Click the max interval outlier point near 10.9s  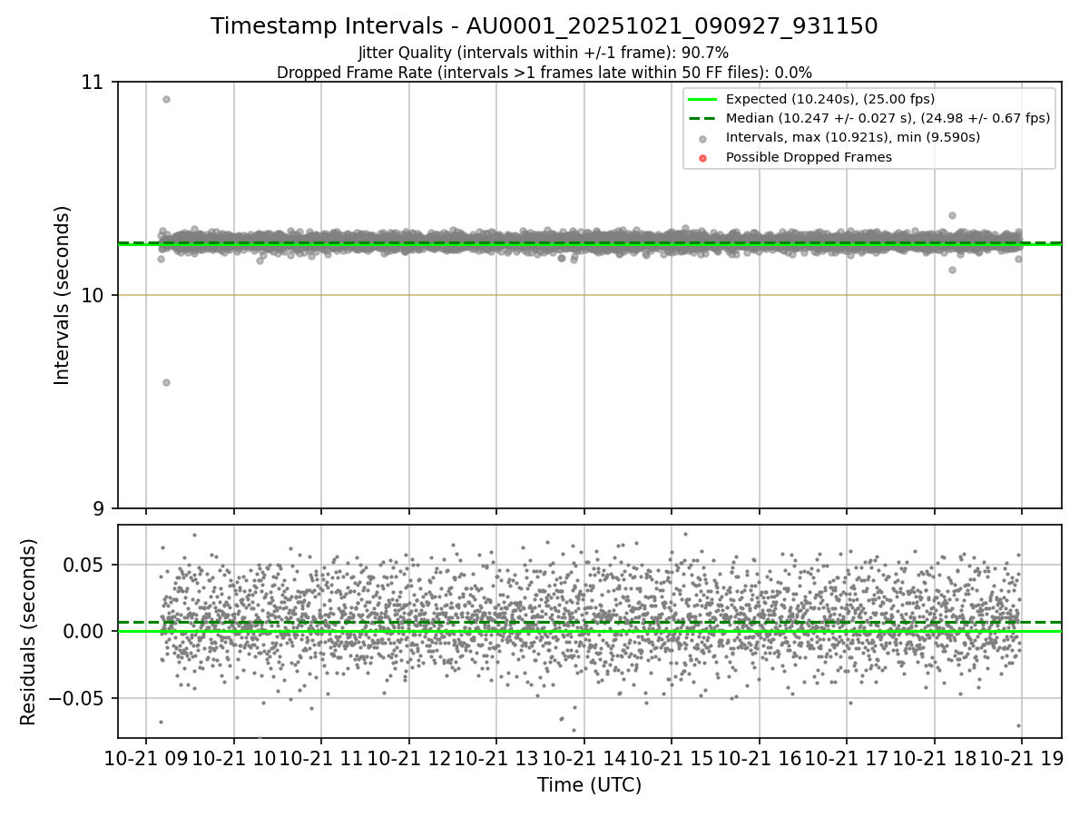coord(166,99)
